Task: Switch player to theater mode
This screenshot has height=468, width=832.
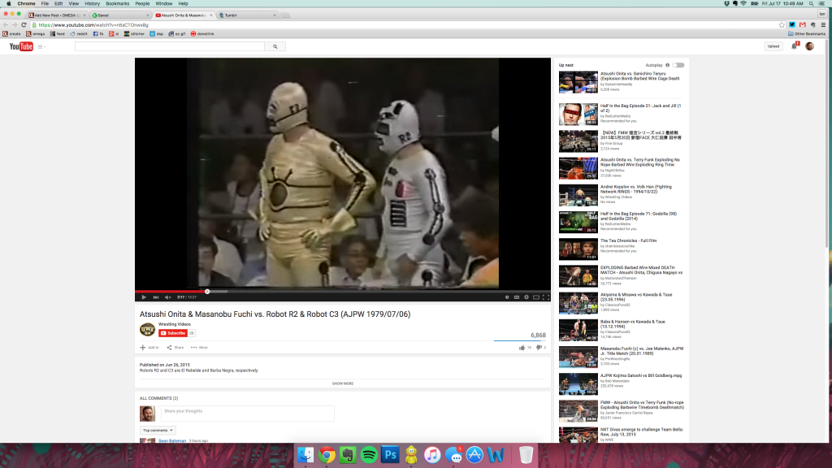Action: (x=536, y=297)
